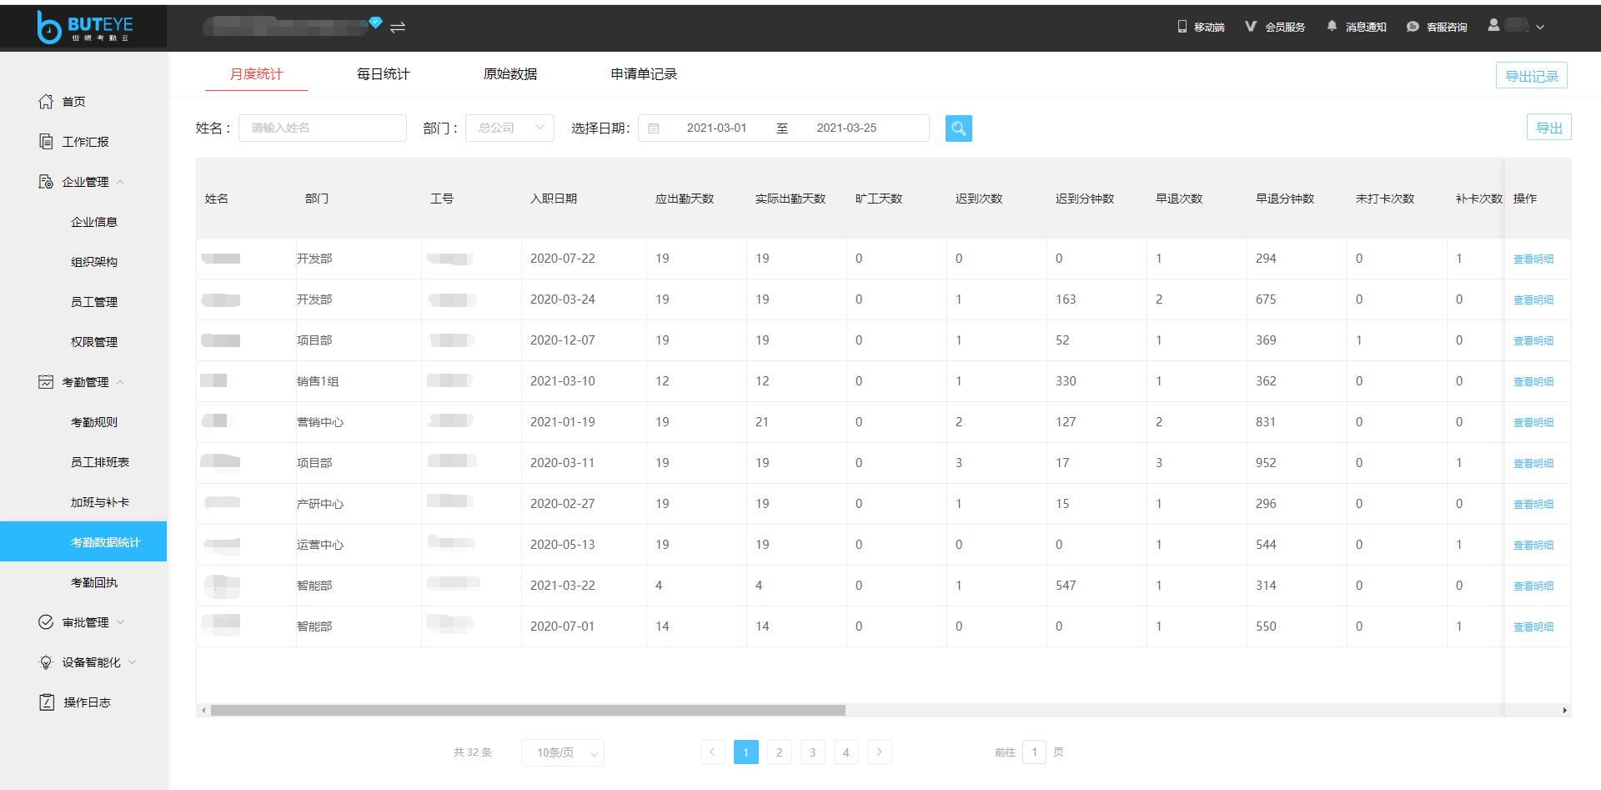Open 工作汇报 via its sidebar icon
1601x790 pixels.
click(47, 141)
